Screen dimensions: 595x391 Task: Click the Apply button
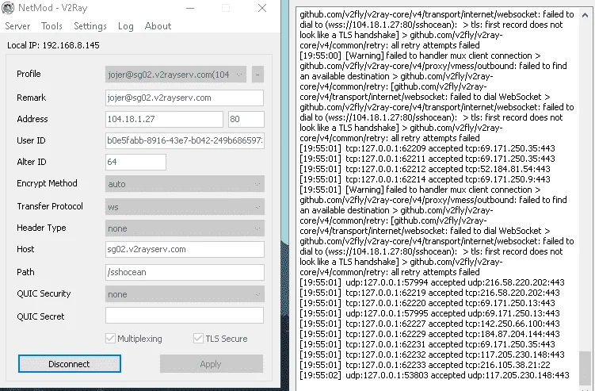coord(211,364)
